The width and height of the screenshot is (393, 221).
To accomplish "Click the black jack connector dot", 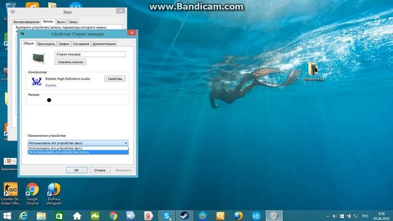I will tap(49, 100).
